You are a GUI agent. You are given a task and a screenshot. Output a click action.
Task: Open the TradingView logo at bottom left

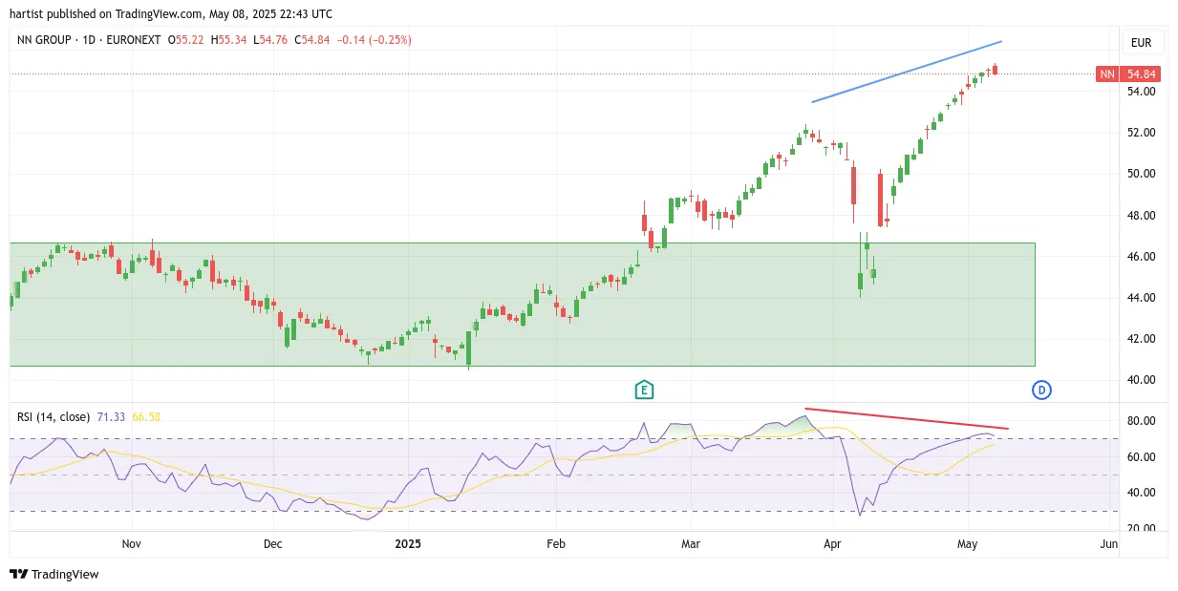pyautogui.click(x=54, y=574)
